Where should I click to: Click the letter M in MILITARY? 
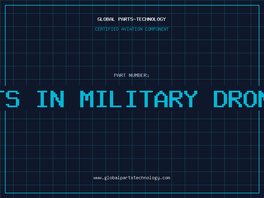(86, 99)
